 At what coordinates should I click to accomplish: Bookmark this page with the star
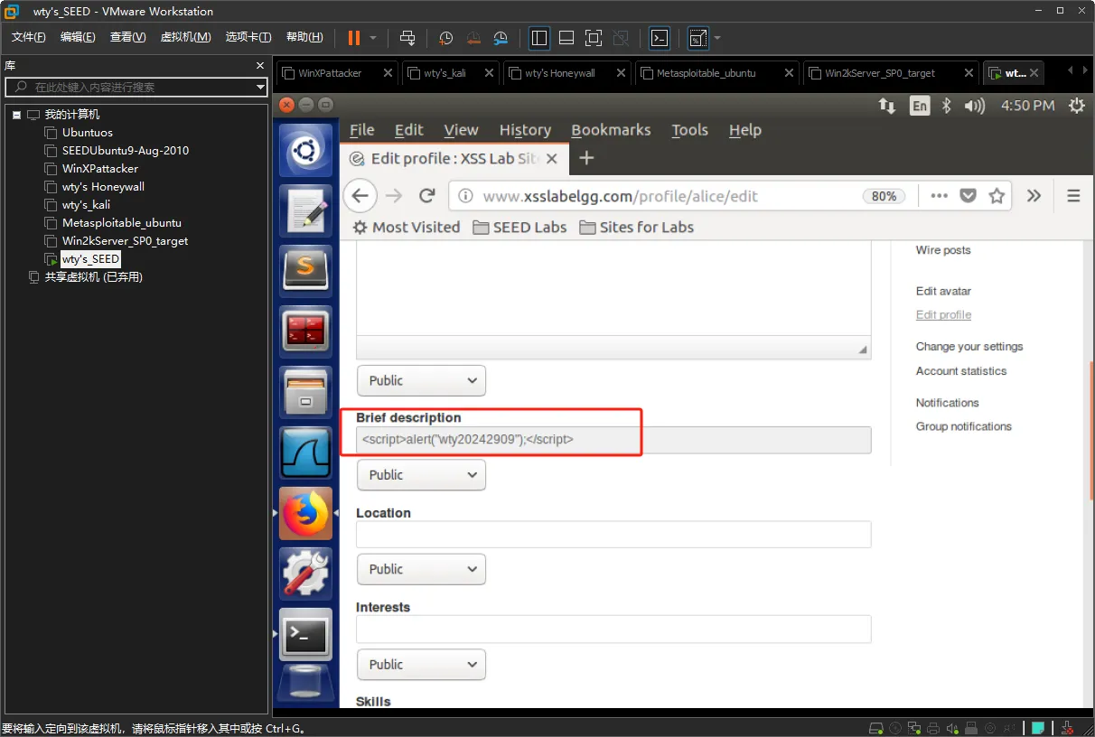tap(997, 196)
